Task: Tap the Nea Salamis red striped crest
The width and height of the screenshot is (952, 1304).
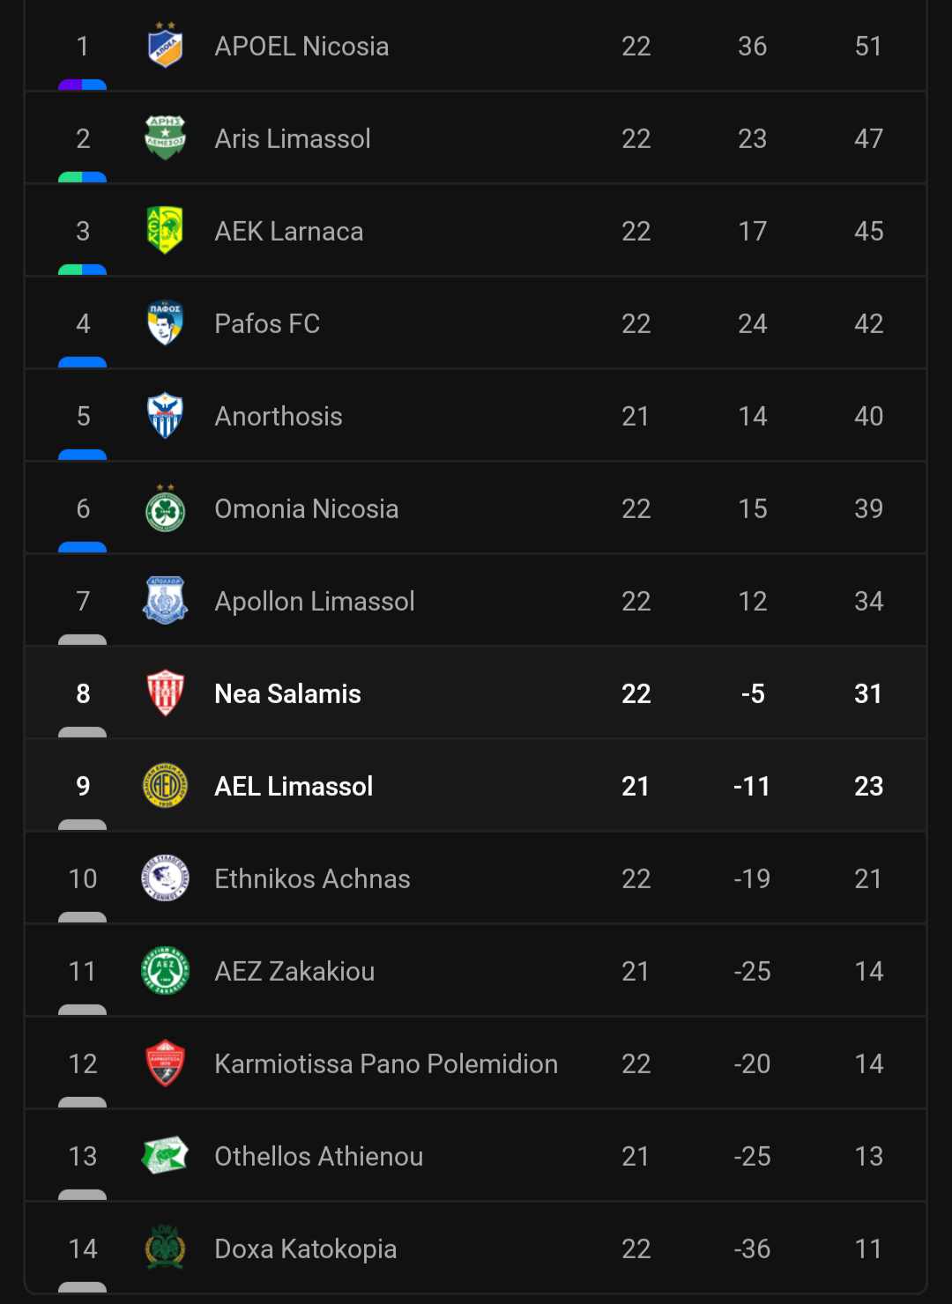Action: tap(165, 693)
